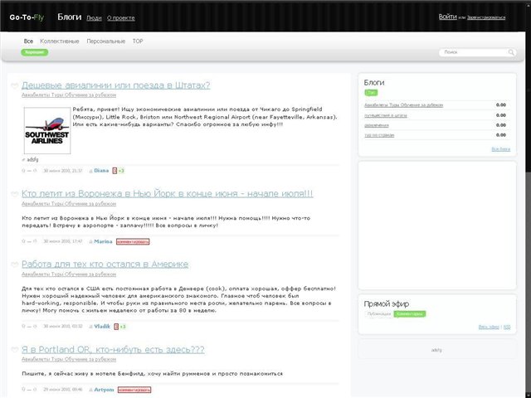Click the user icon beside author Marina

(90, 241)
